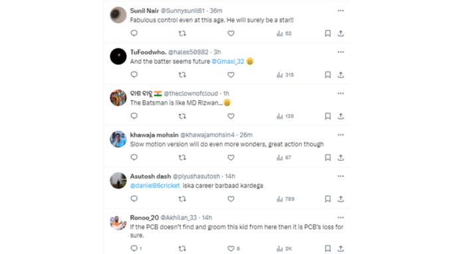Open more options for Sunil Nair's tweet
452x254 pixels.
[341, 11]
